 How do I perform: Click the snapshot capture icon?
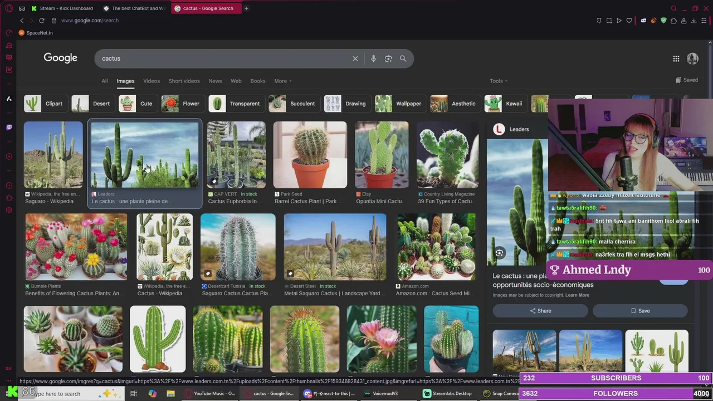[x=609, y=21]
